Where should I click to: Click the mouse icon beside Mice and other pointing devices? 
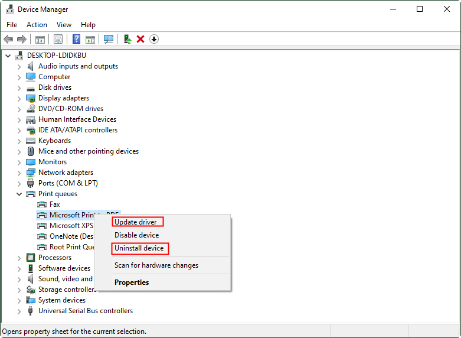click(31, 151)
